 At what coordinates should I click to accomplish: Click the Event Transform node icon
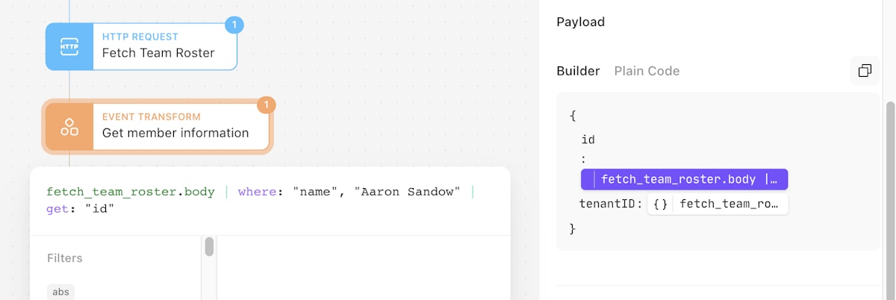pyautogui.click(x=69, y=126)
